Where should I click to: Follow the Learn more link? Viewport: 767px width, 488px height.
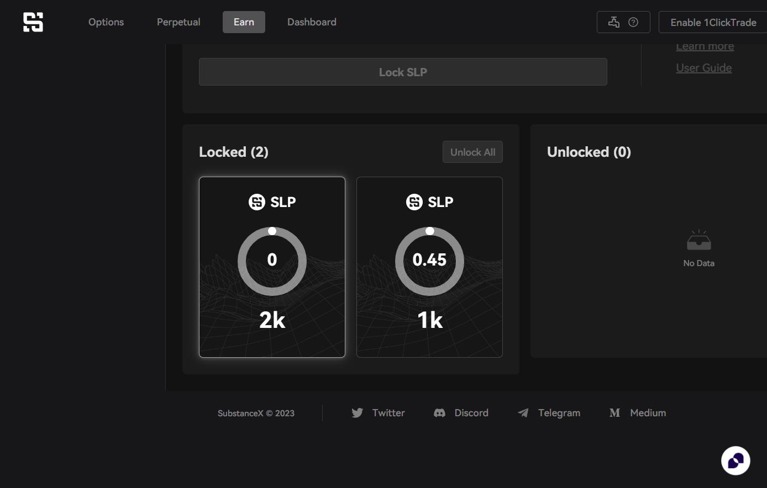(x=705, y=47)
